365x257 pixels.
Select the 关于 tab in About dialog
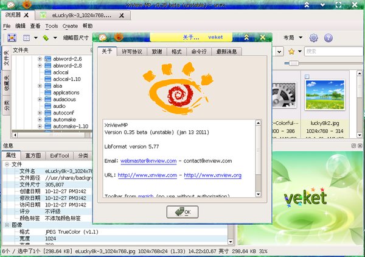[x=107, y=51]
